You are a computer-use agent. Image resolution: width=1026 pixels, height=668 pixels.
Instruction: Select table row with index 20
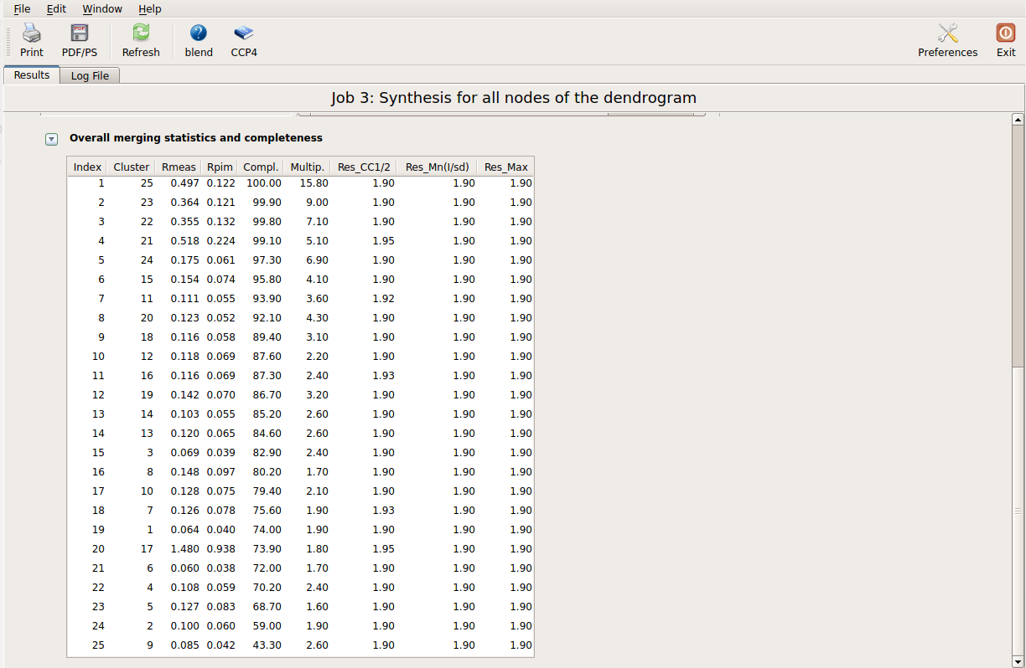300,549
